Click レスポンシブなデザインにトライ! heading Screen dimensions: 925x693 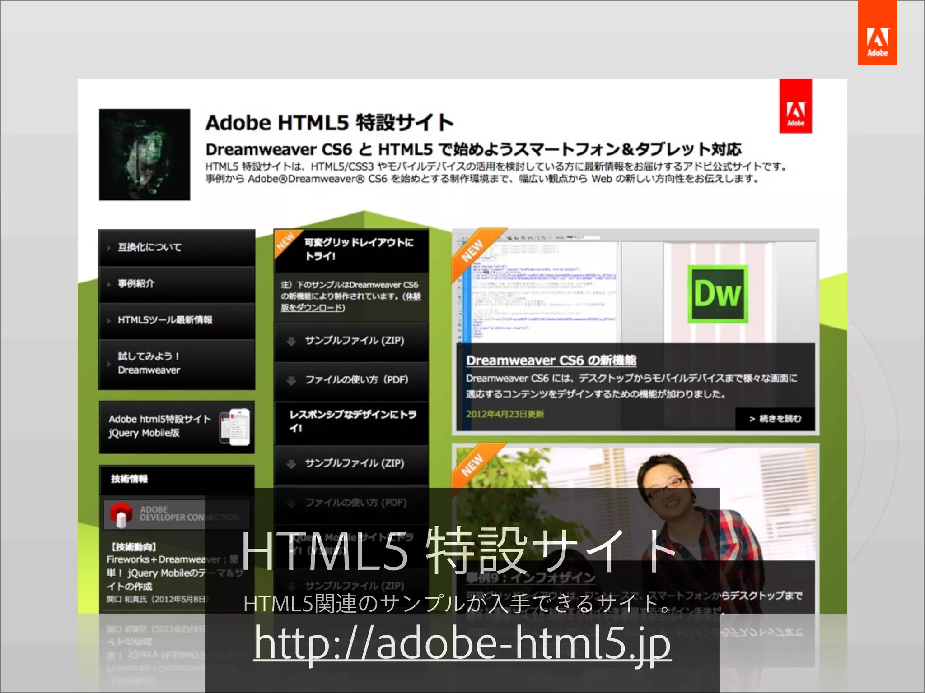click(352, 421)
